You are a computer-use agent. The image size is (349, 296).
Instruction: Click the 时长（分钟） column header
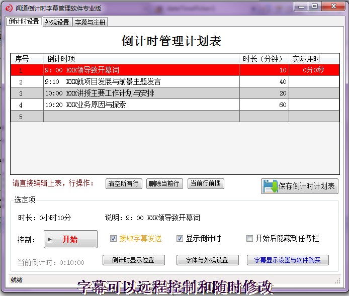point(264,59)
